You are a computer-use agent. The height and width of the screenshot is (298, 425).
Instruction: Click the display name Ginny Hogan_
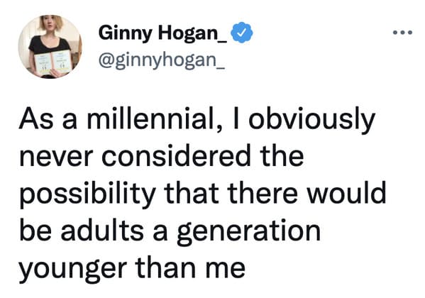163,33
